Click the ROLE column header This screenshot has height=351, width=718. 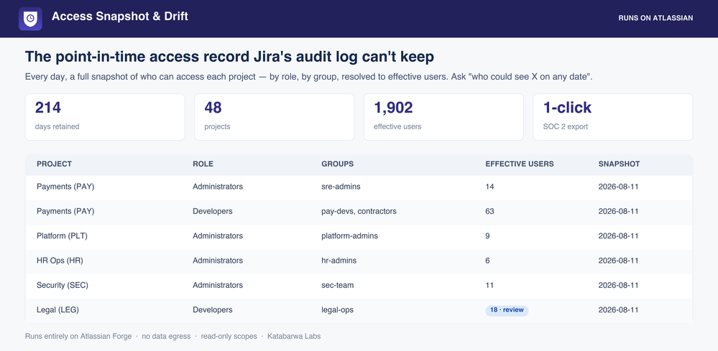point(203,164)
